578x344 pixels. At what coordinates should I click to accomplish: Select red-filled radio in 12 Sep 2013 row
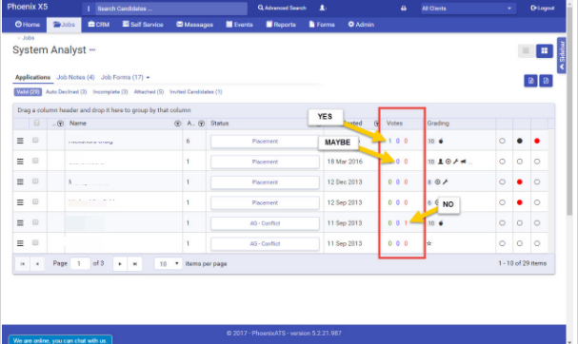tap(520, 202)
